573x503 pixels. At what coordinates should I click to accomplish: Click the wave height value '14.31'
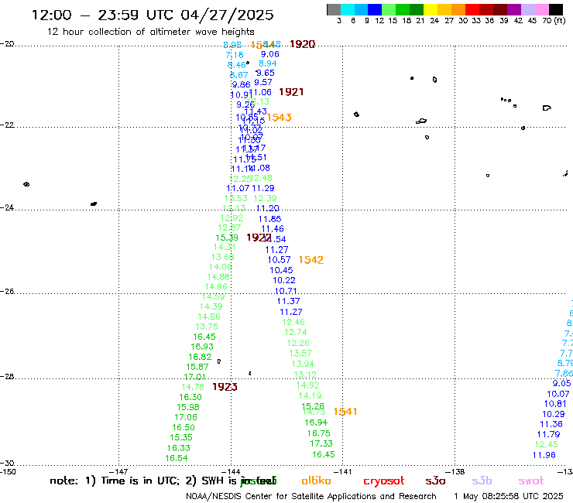[225, 248]
